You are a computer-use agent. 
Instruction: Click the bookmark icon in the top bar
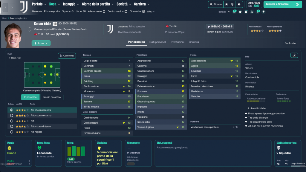tap(227, 4)
